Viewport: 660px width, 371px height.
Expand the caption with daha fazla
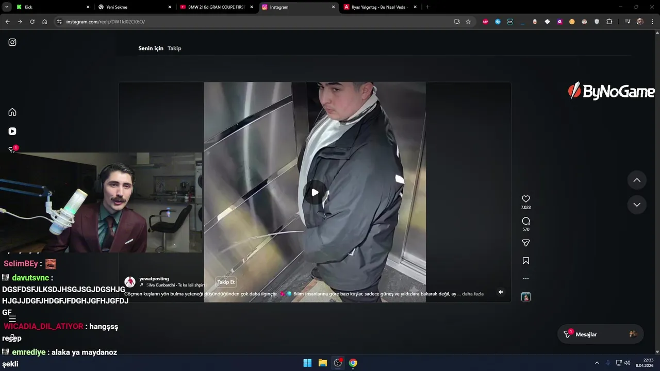(x=473, y=294)
